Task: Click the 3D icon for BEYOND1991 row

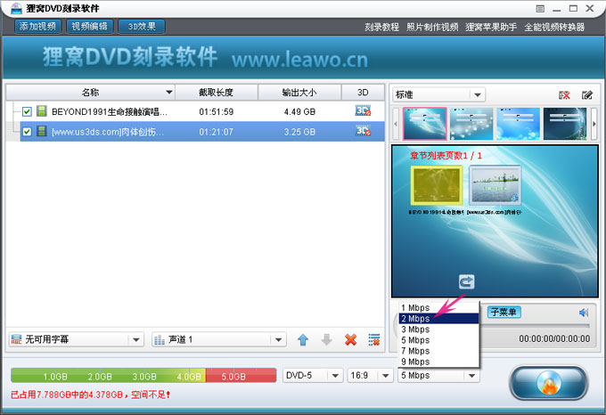Action: [363, 110]
